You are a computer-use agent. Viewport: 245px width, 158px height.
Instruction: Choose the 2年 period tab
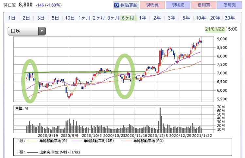pyautogui.click(x=157, y=18)
